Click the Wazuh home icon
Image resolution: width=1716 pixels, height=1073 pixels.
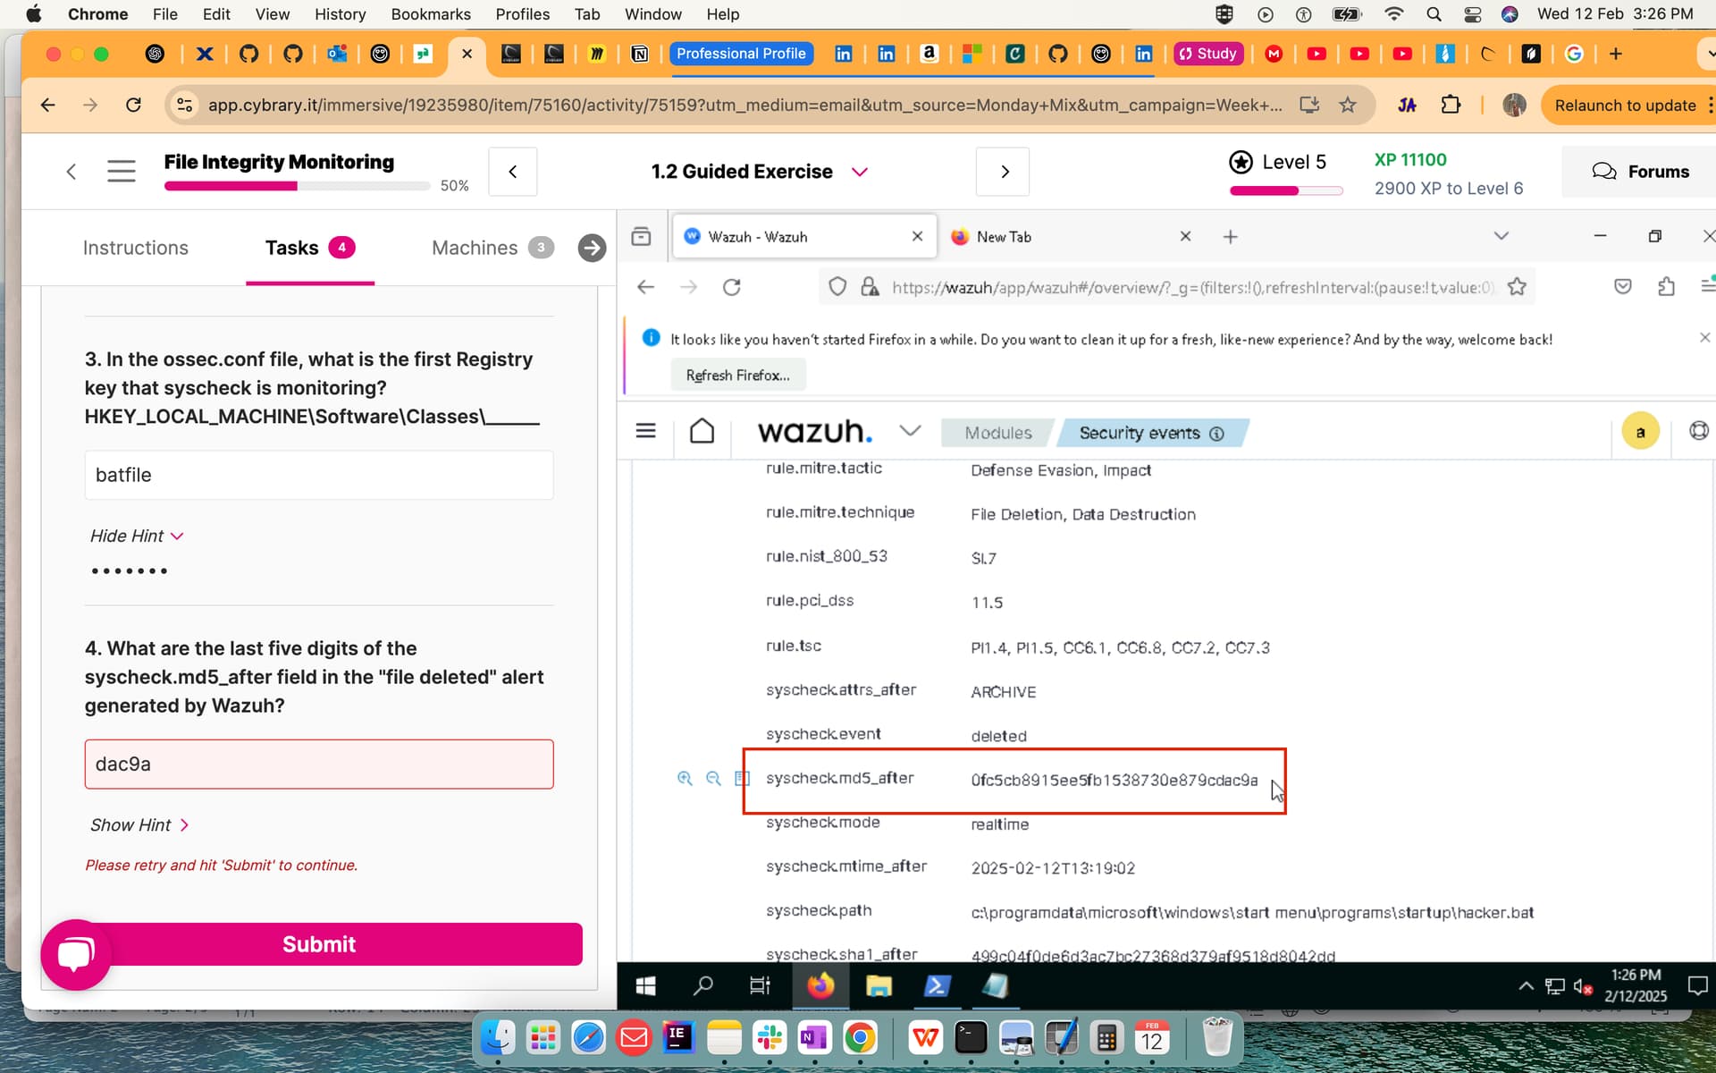click(x=702, y=432)
